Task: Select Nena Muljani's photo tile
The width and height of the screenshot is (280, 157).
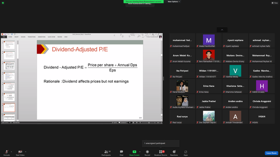Action: [182, 86]
